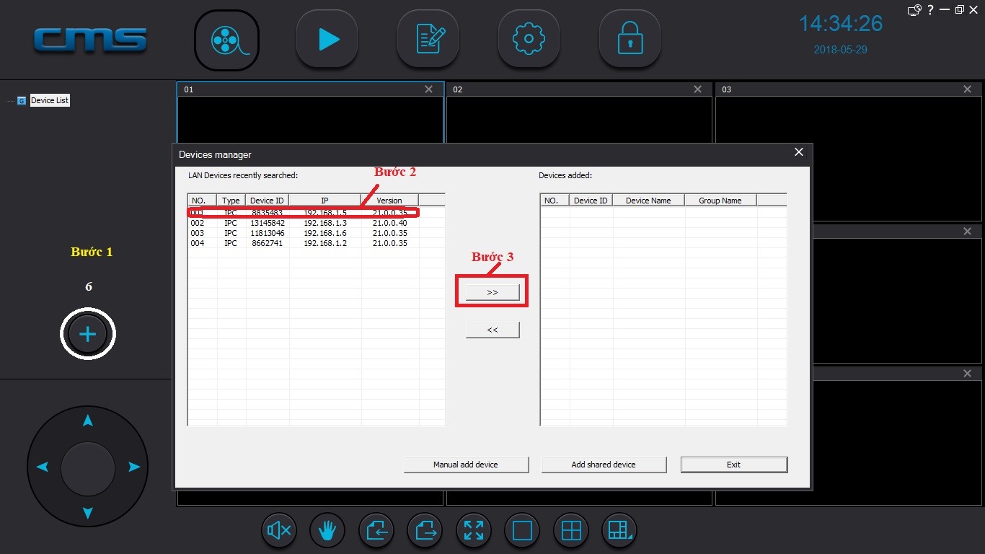The width and height of the screenshot is (985, 554).
Task: Toggle the mute speaker icon
Action: click(x=279, y=531)
